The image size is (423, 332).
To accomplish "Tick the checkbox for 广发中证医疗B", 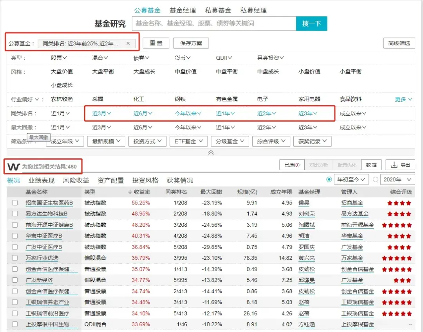I will pyautogui.click(x=15, y=247).
